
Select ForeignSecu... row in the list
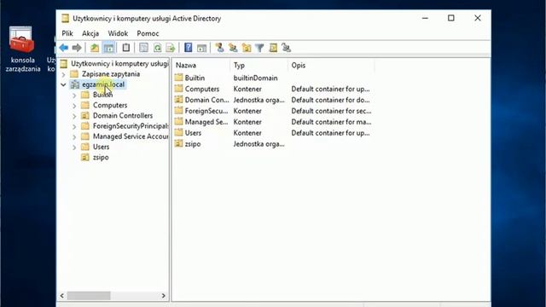pyautogui.click(x=273, y=111)
